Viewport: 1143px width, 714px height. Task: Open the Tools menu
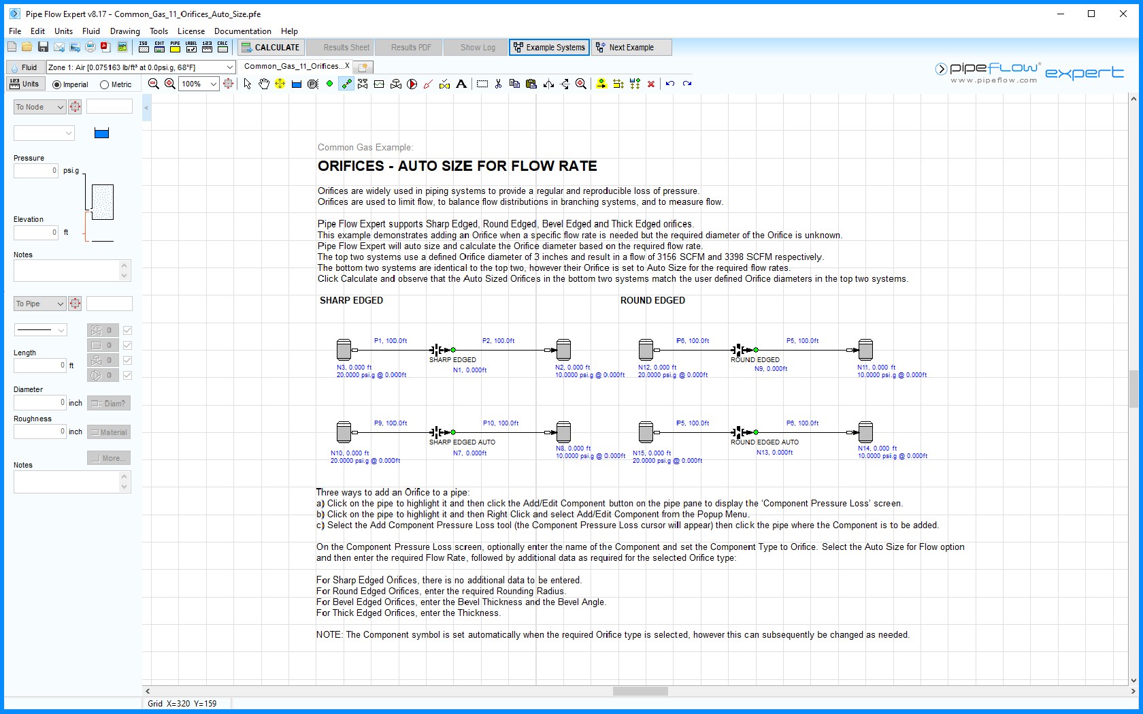159,31
